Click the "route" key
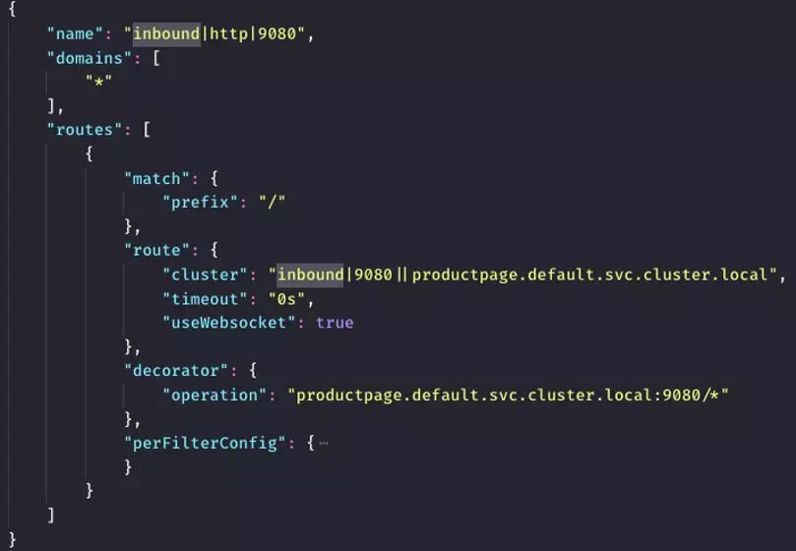 156,250
